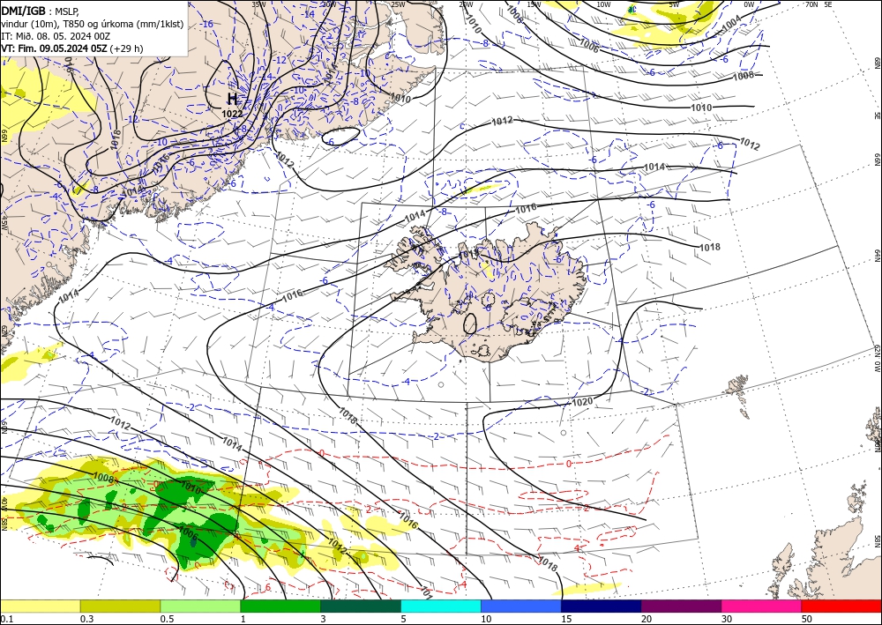Click the '1004' isobar label at top right
This screenshot has width=882, height=625.
(x=732, y=23)
